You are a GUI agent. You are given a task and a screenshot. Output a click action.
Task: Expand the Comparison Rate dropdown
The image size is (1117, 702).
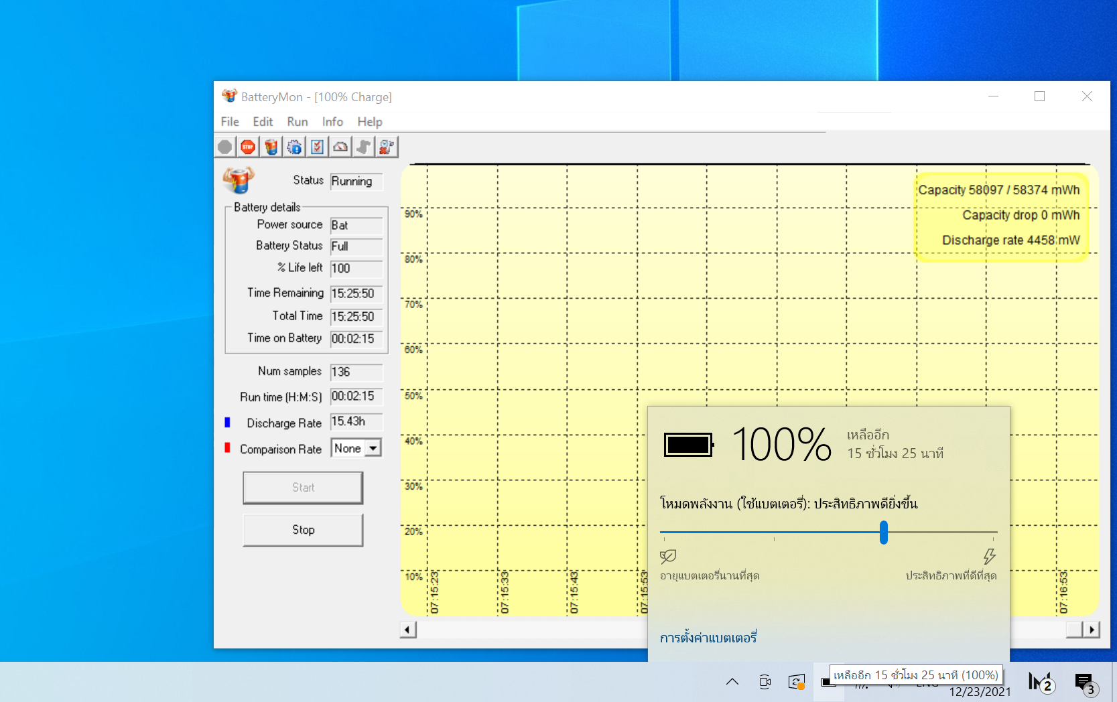(373, 448)
